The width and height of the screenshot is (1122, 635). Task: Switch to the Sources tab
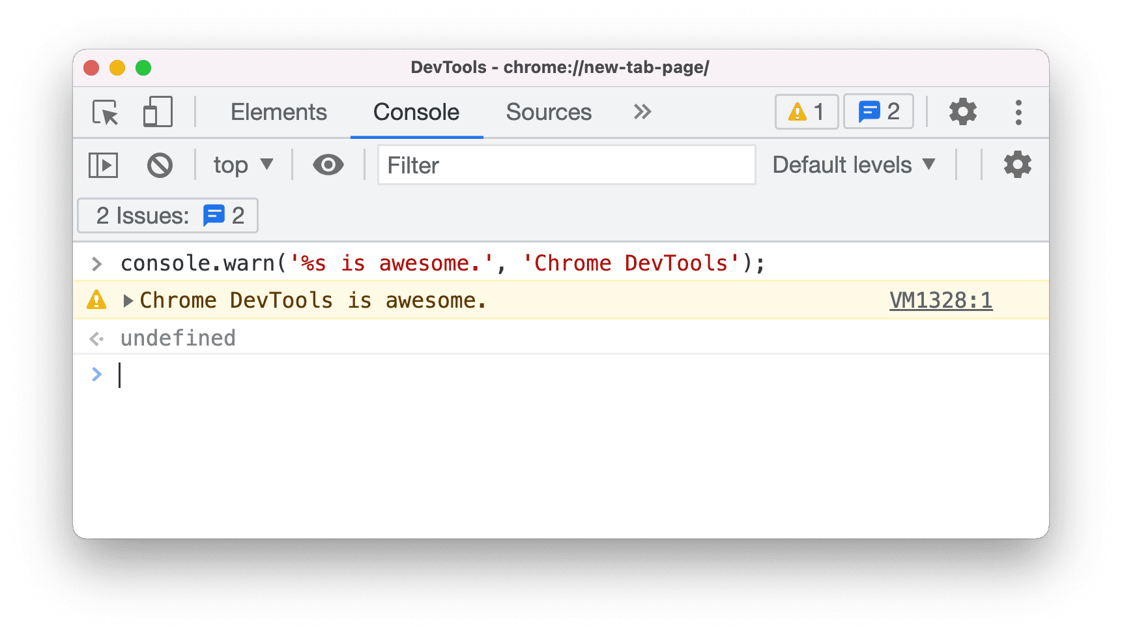point(548,111)
